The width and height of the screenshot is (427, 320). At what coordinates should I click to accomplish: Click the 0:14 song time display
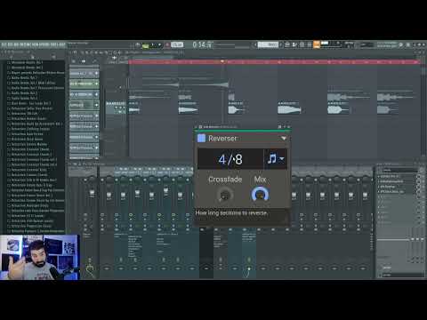pos(202,44)
